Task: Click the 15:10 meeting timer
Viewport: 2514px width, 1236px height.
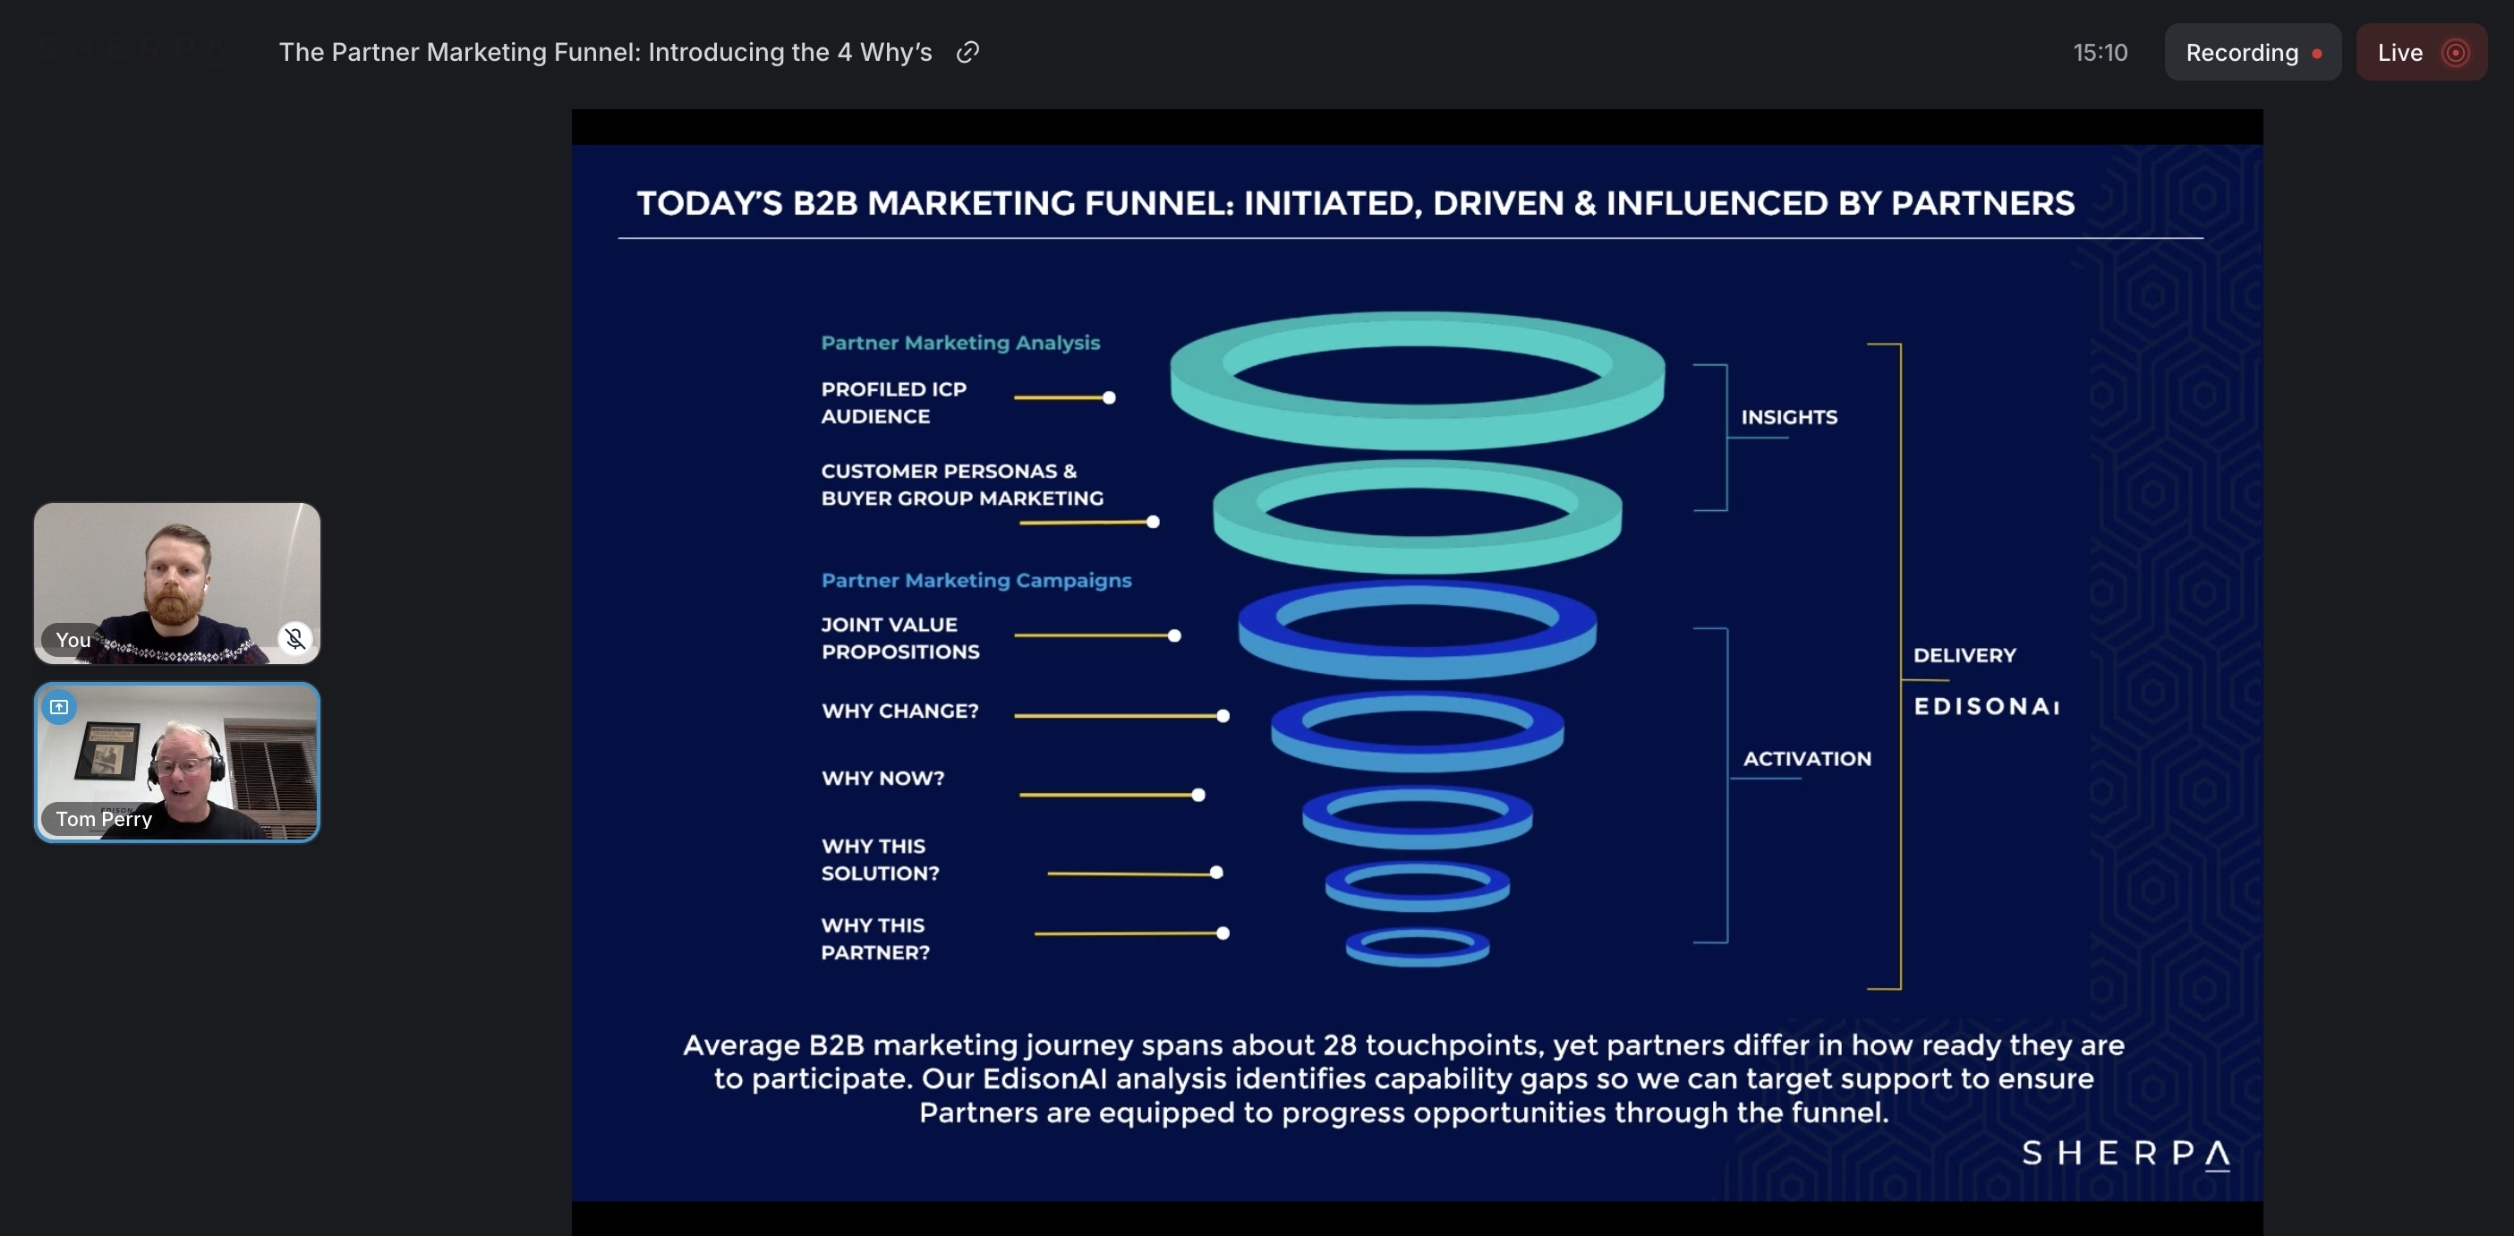Action: click(x=2101, y=53)
